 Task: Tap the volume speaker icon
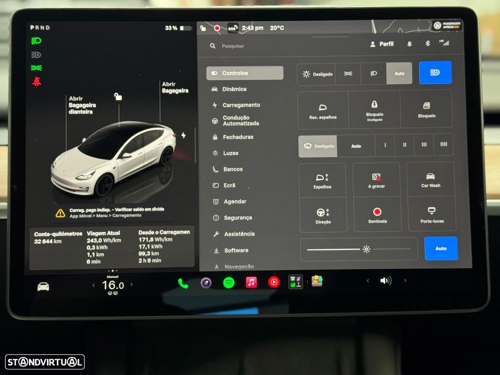pos(386,280)
